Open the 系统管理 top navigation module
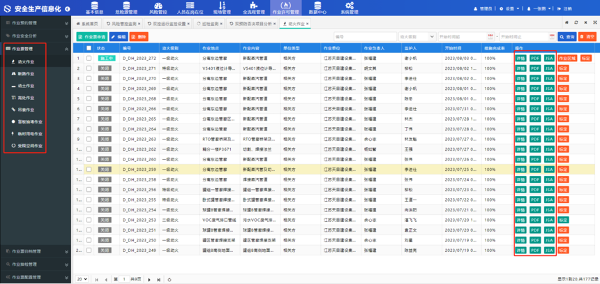Viewport: 600px width, 284px height. pyautogui.click(x=350, y=8)
